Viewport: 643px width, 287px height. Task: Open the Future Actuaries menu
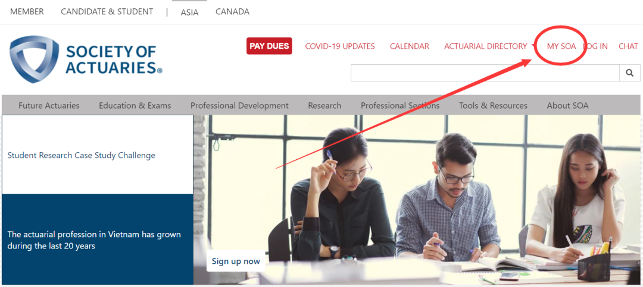[x=49, y=105]
